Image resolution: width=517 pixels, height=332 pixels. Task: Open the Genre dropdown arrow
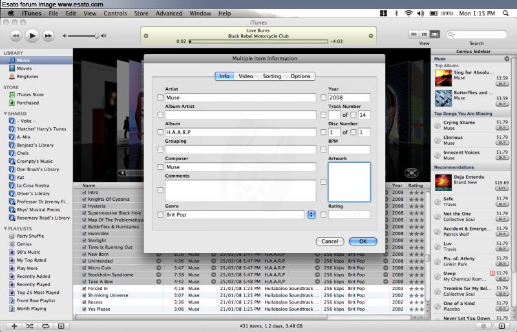click(x=311, y=214)
